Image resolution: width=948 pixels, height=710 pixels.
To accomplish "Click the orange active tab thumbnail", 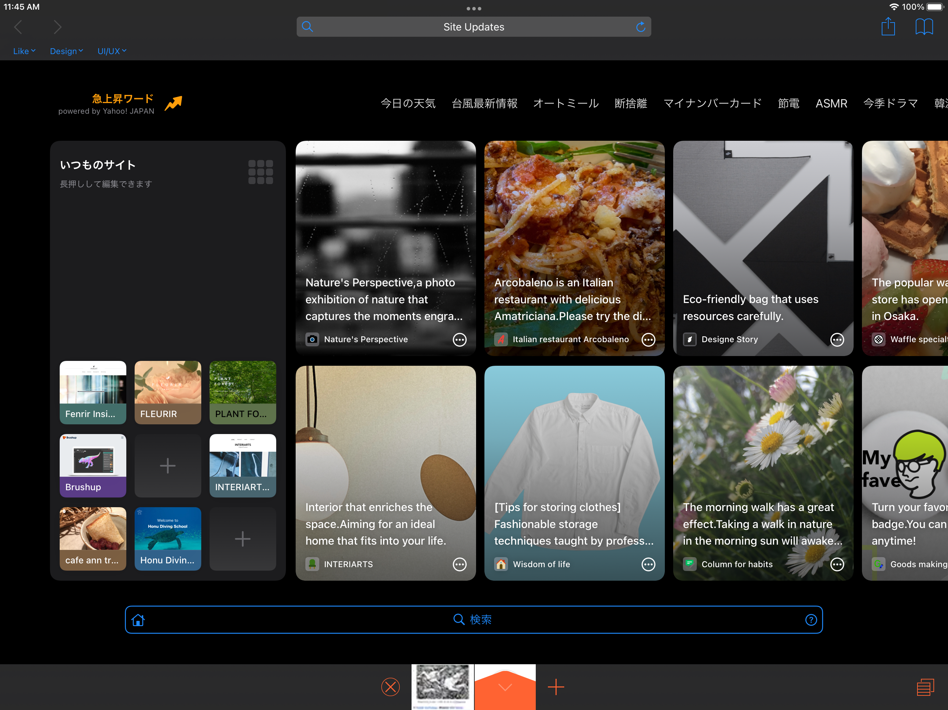I will (x=505, y=687).
